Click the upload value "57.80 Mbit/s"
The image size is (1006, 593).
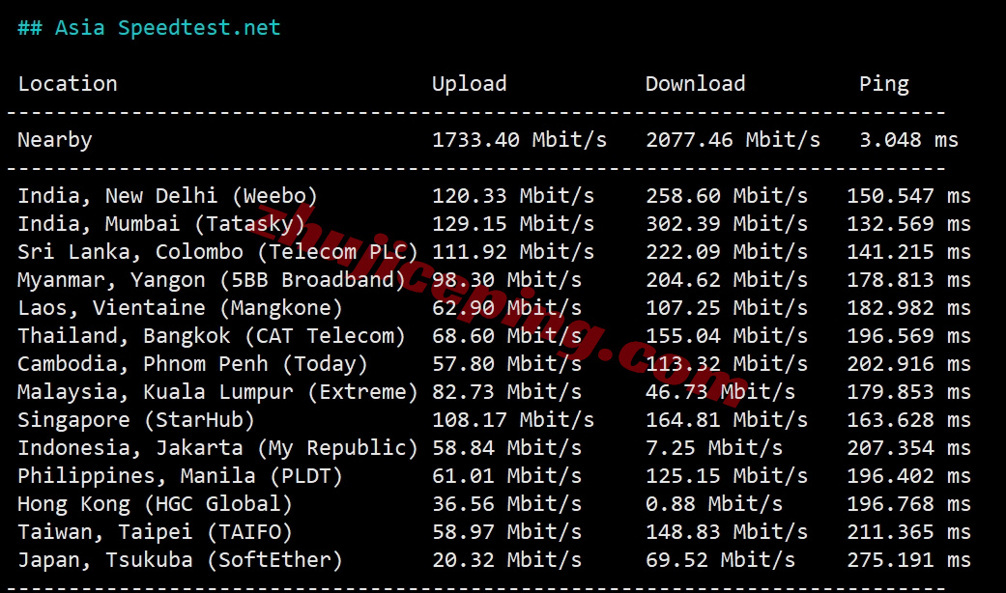pyautogui.click(x=506, y=363)
